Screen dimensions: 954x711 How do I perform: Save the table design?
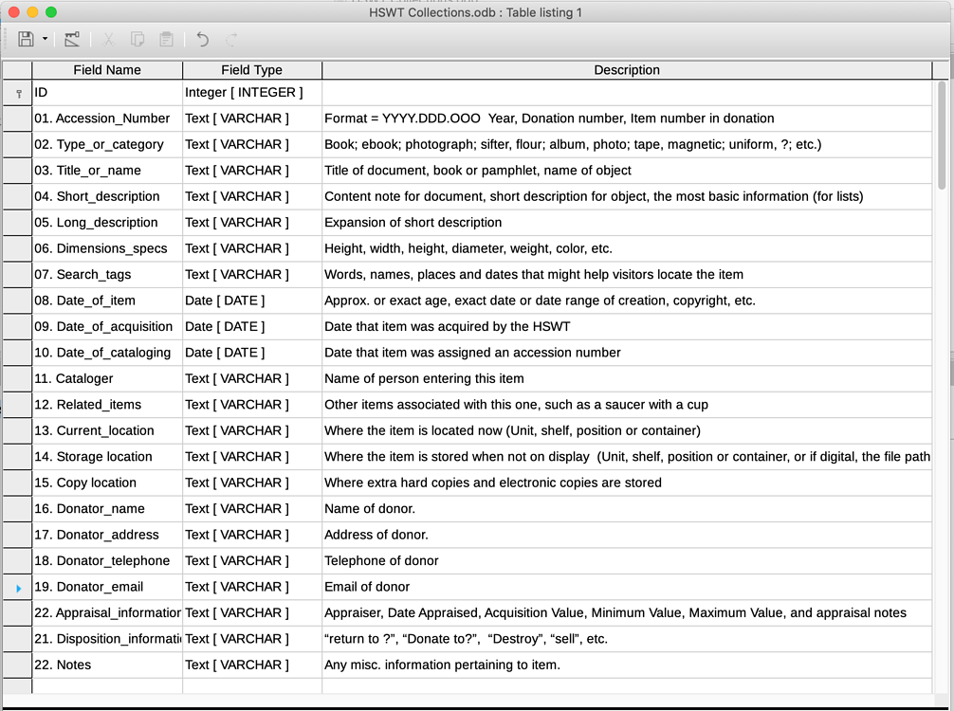[24, 39]
